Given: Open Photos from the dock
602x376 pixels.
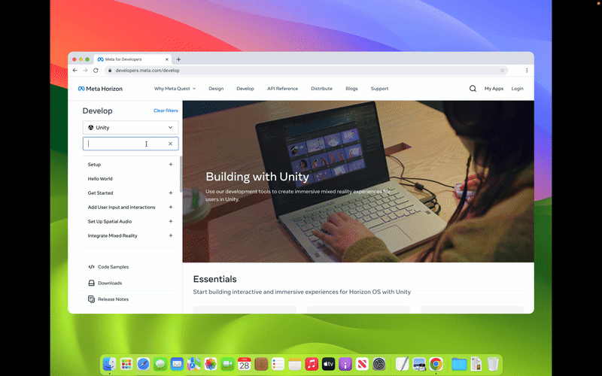Looking at the screenshot, I should pyautogui.click(x=211, y=364).
